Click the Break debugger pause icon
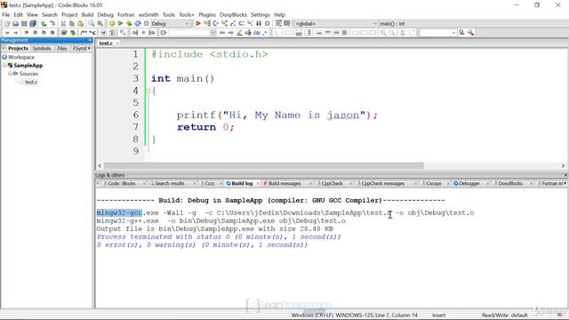The height and width of the screenshot is (320, 569). [x=259, y=24]
